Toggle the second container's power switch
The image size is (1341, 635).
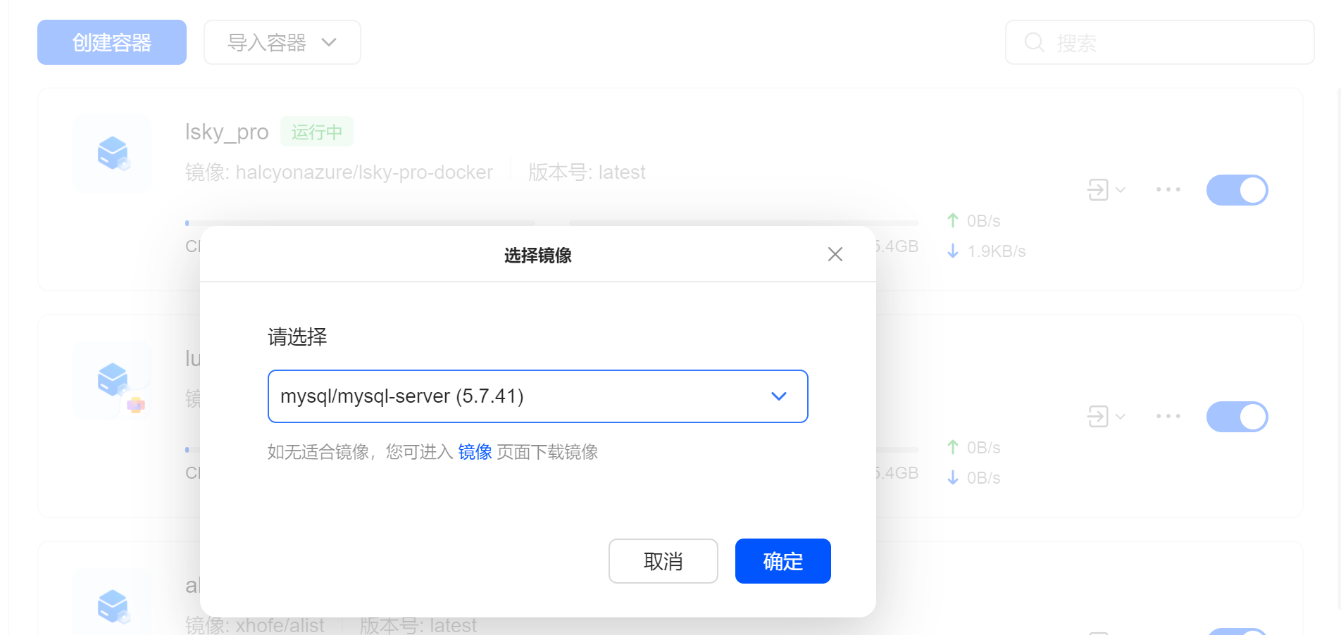(1237, 417)
